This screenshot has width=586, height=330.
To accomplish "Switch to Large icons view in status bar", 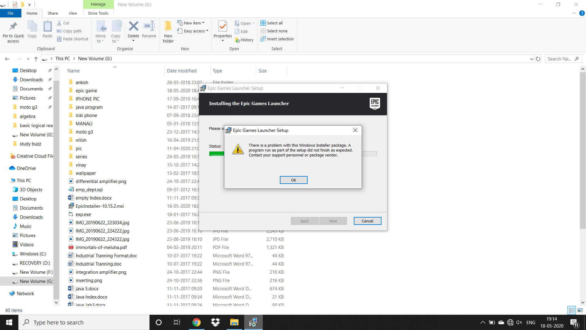I will (x=580, y=310).
